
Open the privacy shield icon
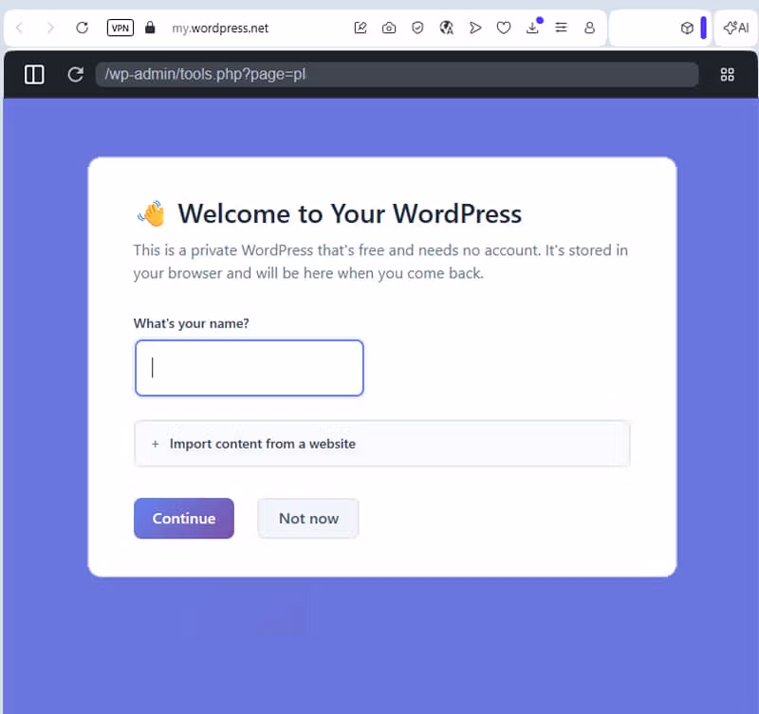(417, 28)
